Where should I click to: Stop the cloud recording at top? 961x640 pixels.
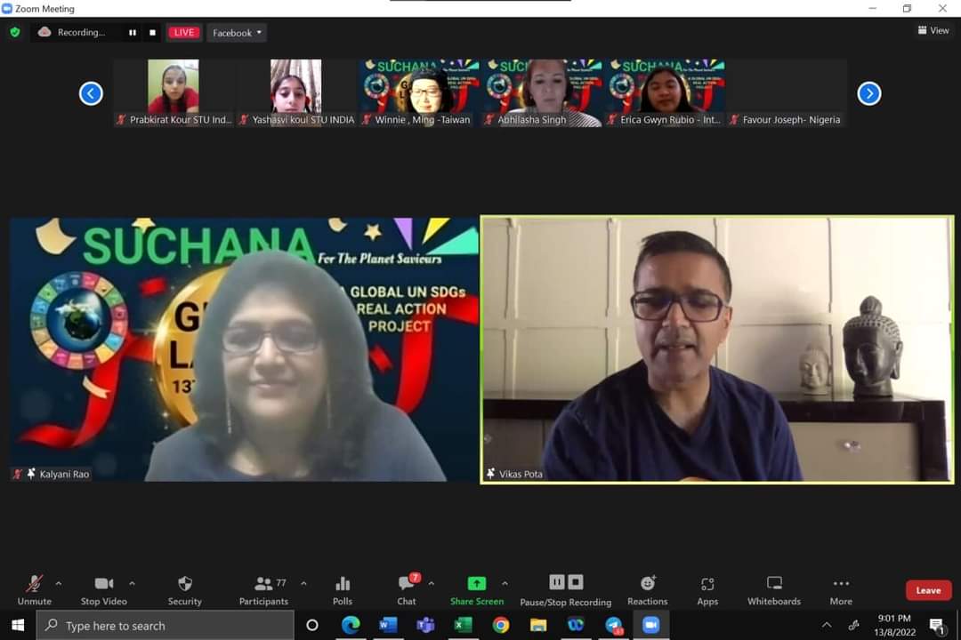tap(153, 33)
